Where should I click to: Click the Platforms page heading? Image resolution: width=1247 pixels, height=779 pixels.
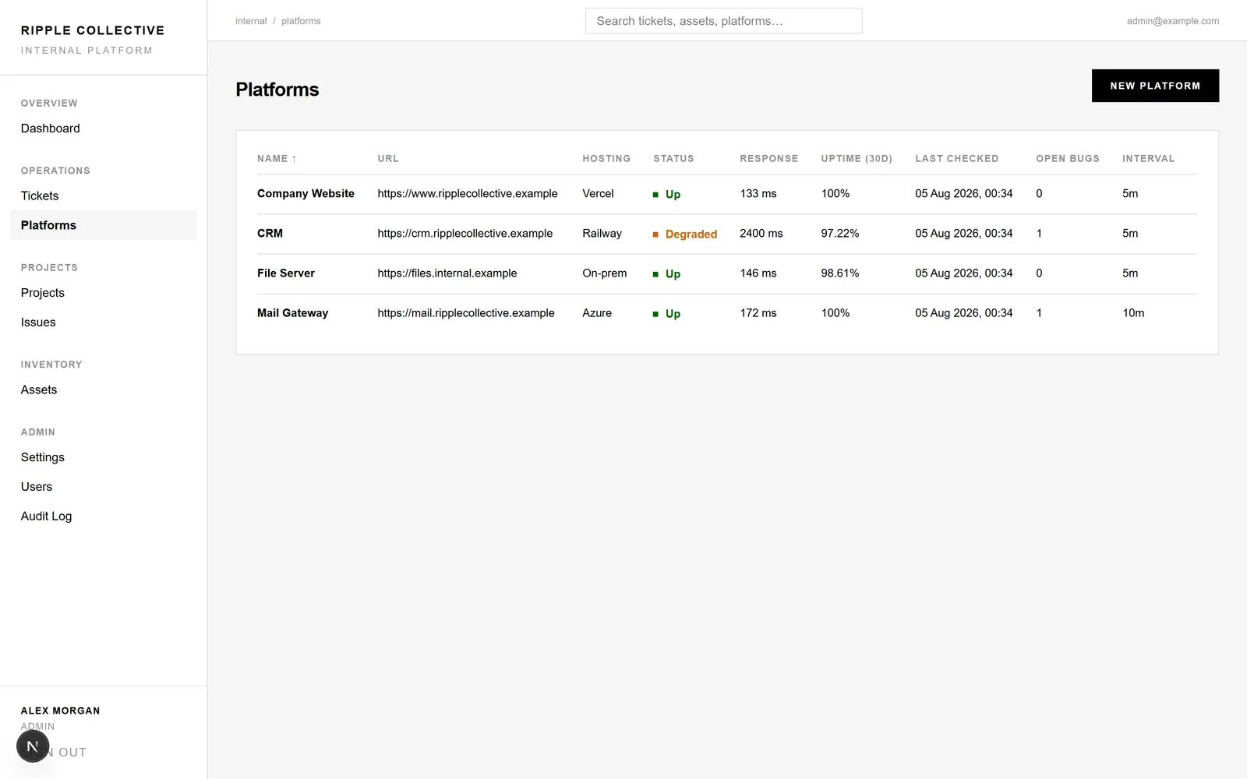point(277,90)
